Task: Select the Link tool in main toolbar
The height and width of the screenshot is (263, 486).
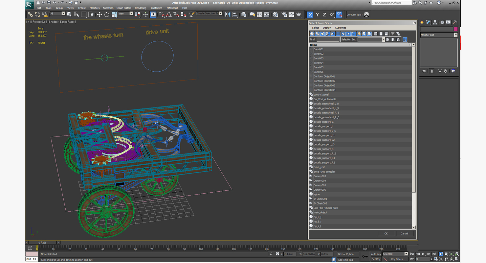Action: (x=30, y=14)
